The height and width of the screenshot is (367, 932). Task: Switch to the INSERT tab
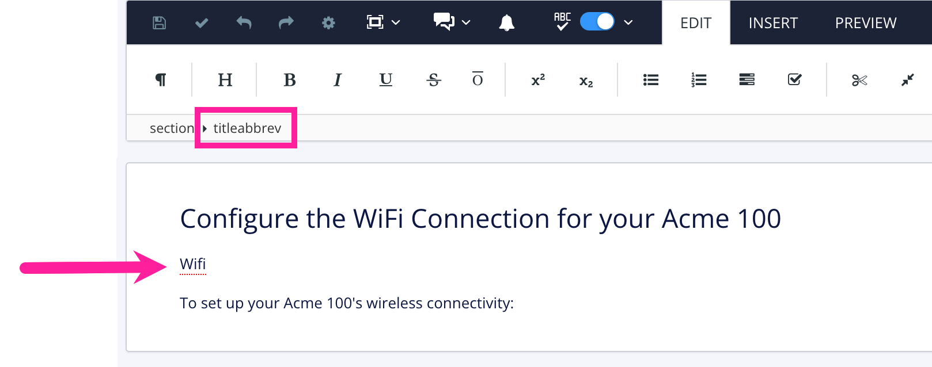(773, 23)
